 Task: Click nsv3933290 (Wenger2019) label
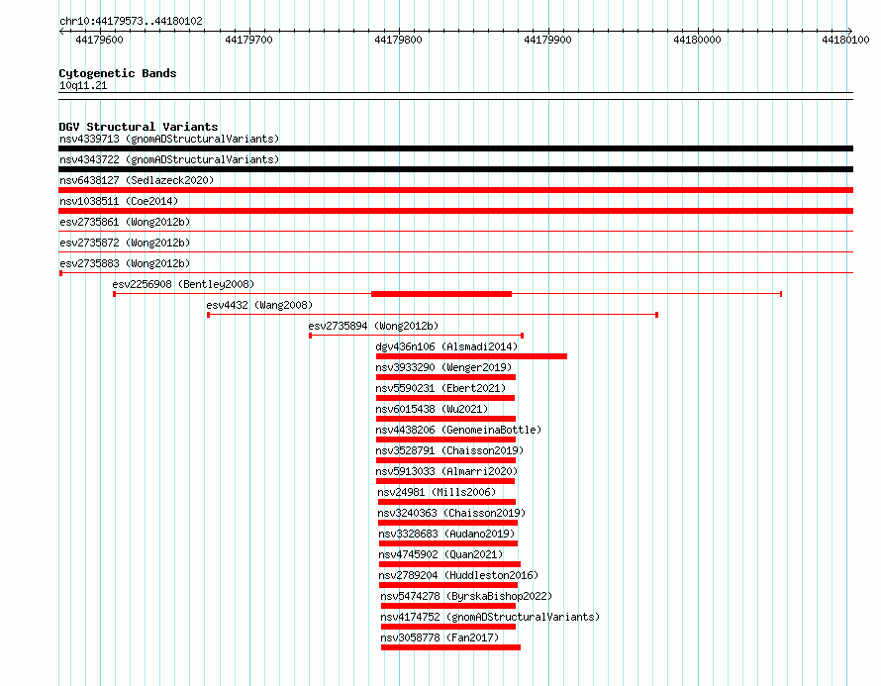click(x=443, y=367)
